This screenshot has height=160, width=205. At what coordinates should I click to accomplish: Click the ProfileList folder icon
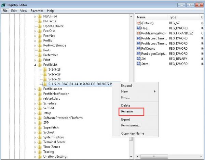[40, 65]
